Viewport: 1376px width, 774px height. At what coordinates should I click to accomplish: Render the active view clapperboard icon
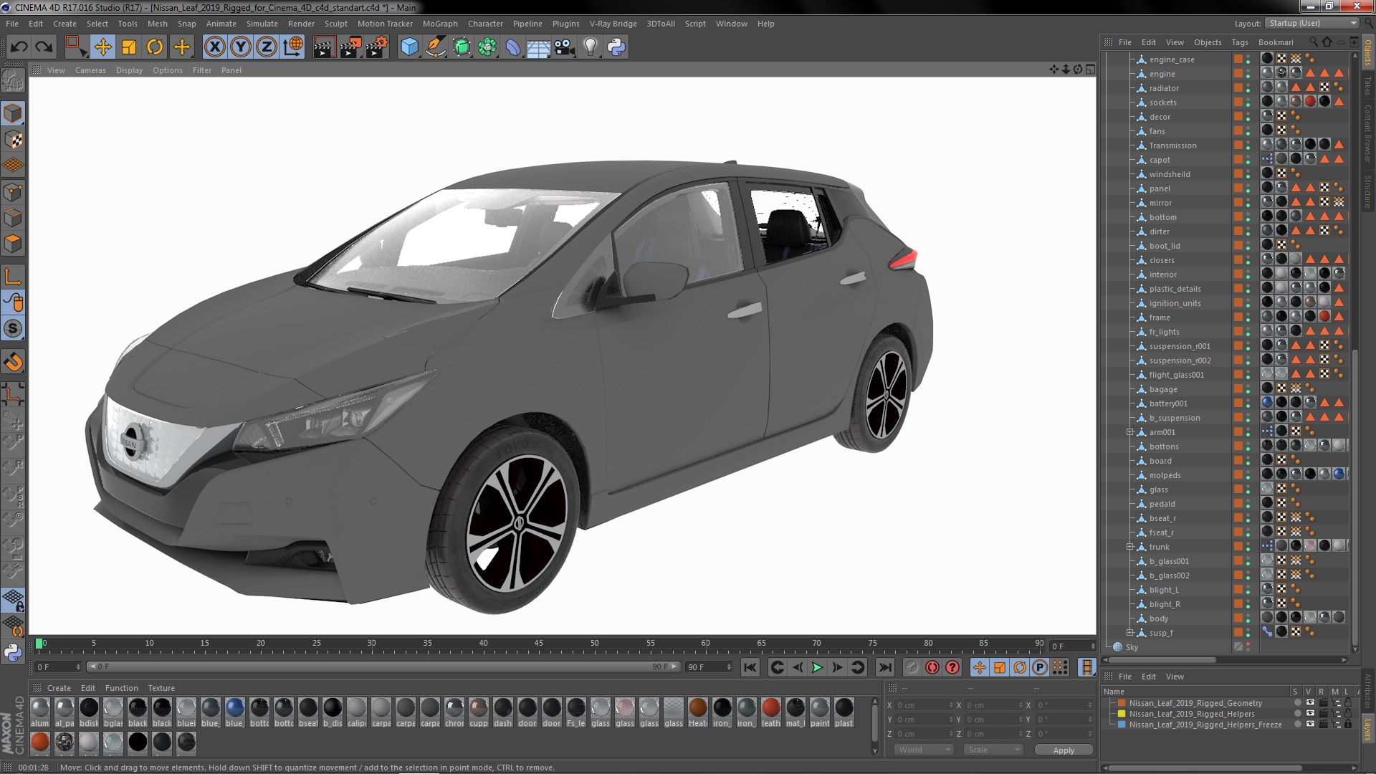coord(324,47)
